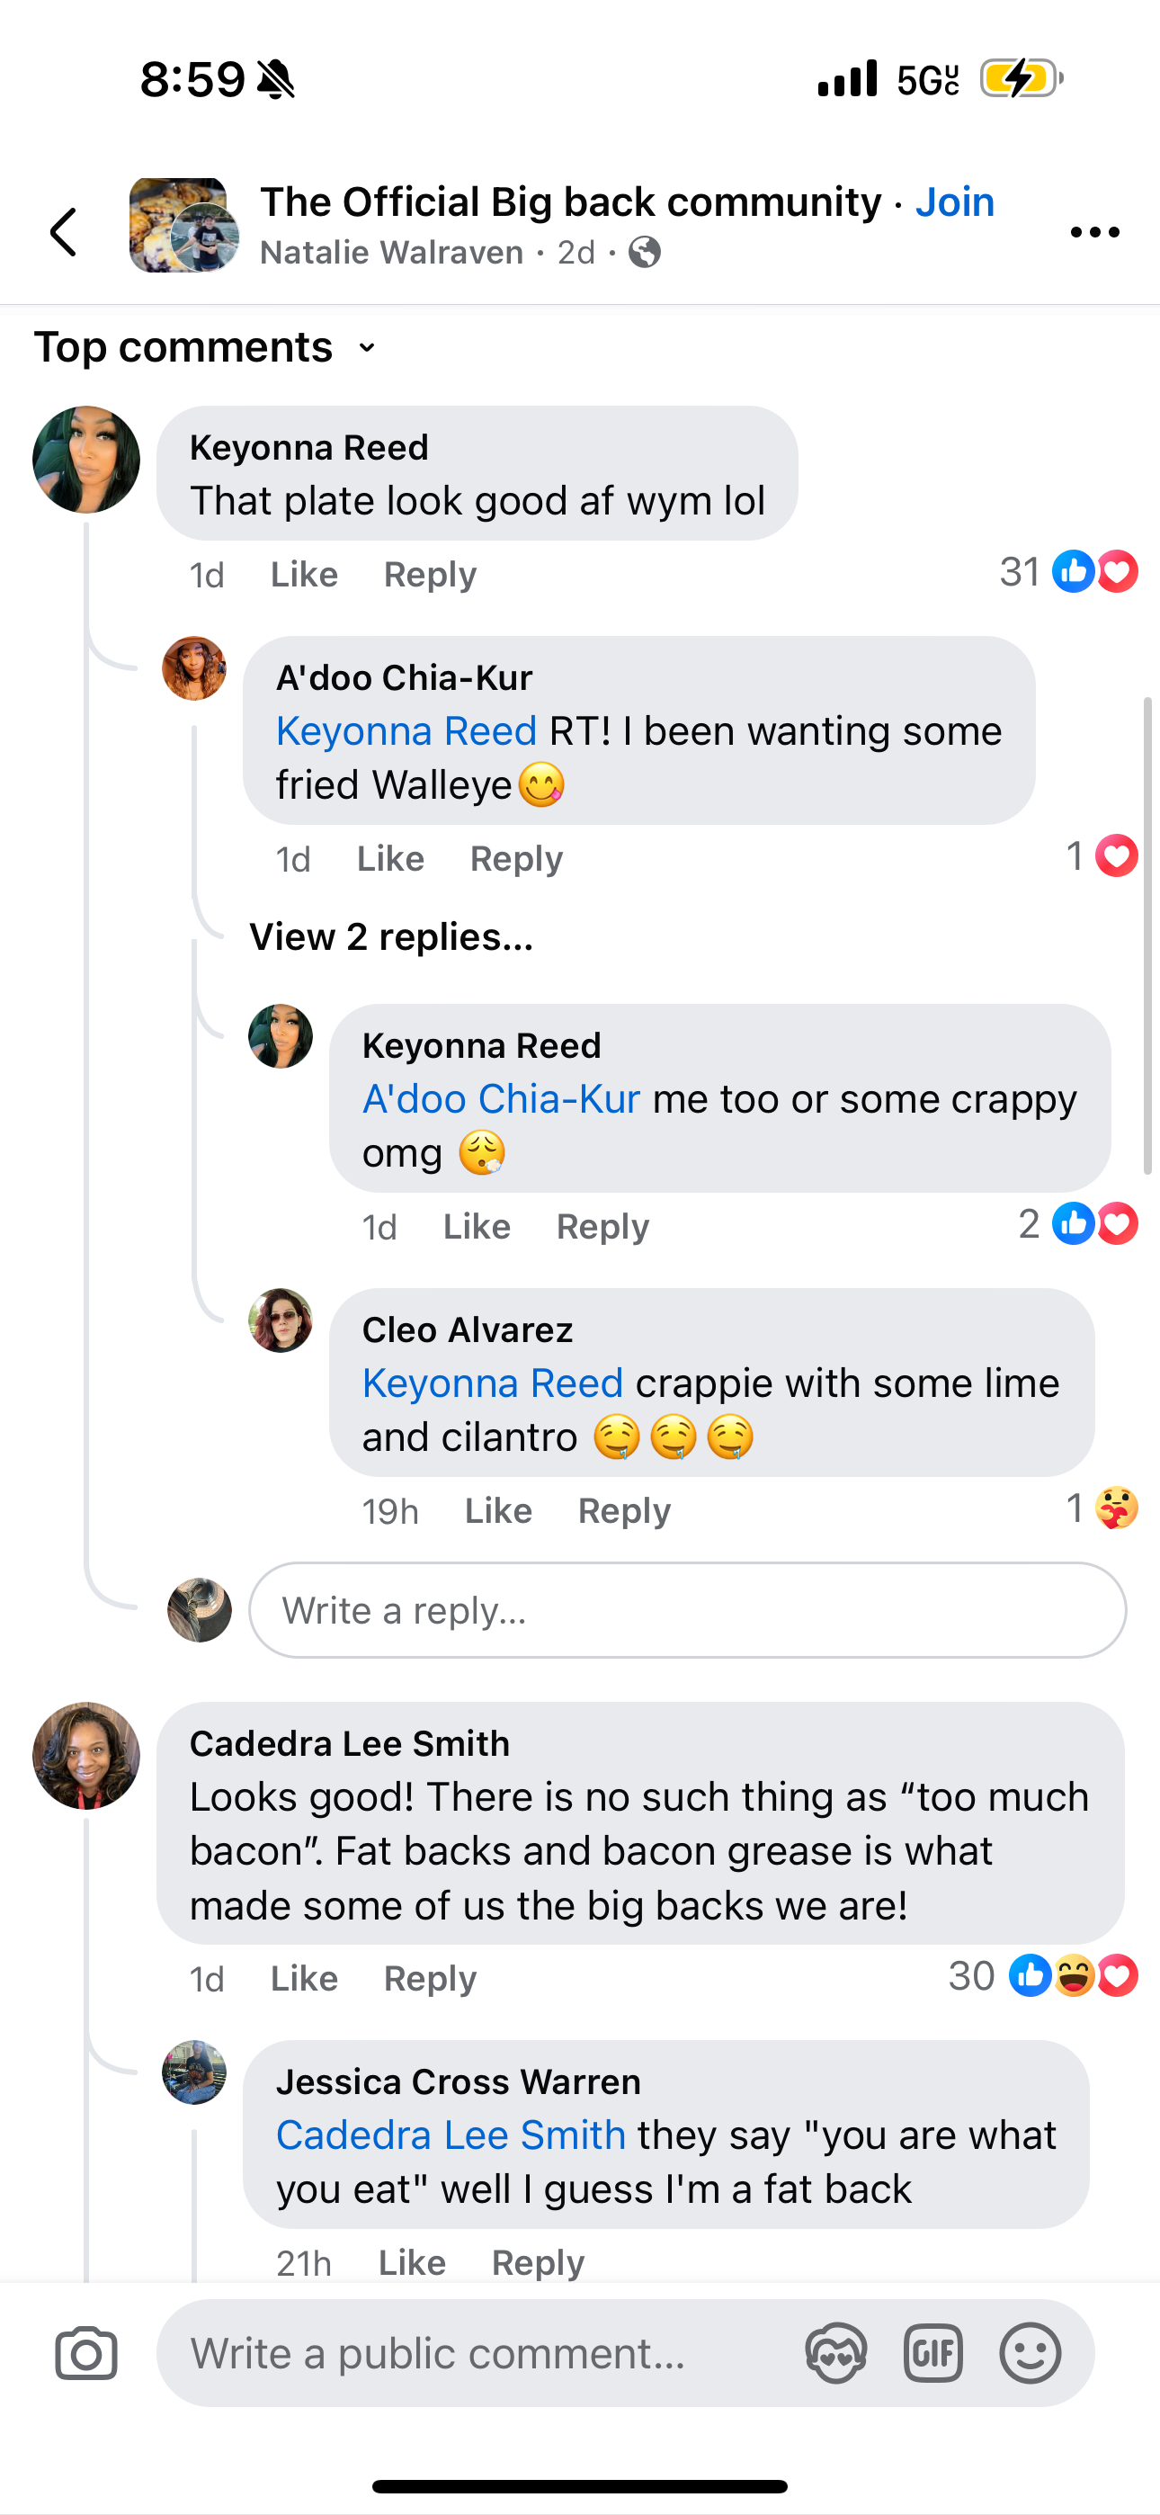
Task: Open the blue Cadedra Lee Smith mention link
Action: 451,2135
